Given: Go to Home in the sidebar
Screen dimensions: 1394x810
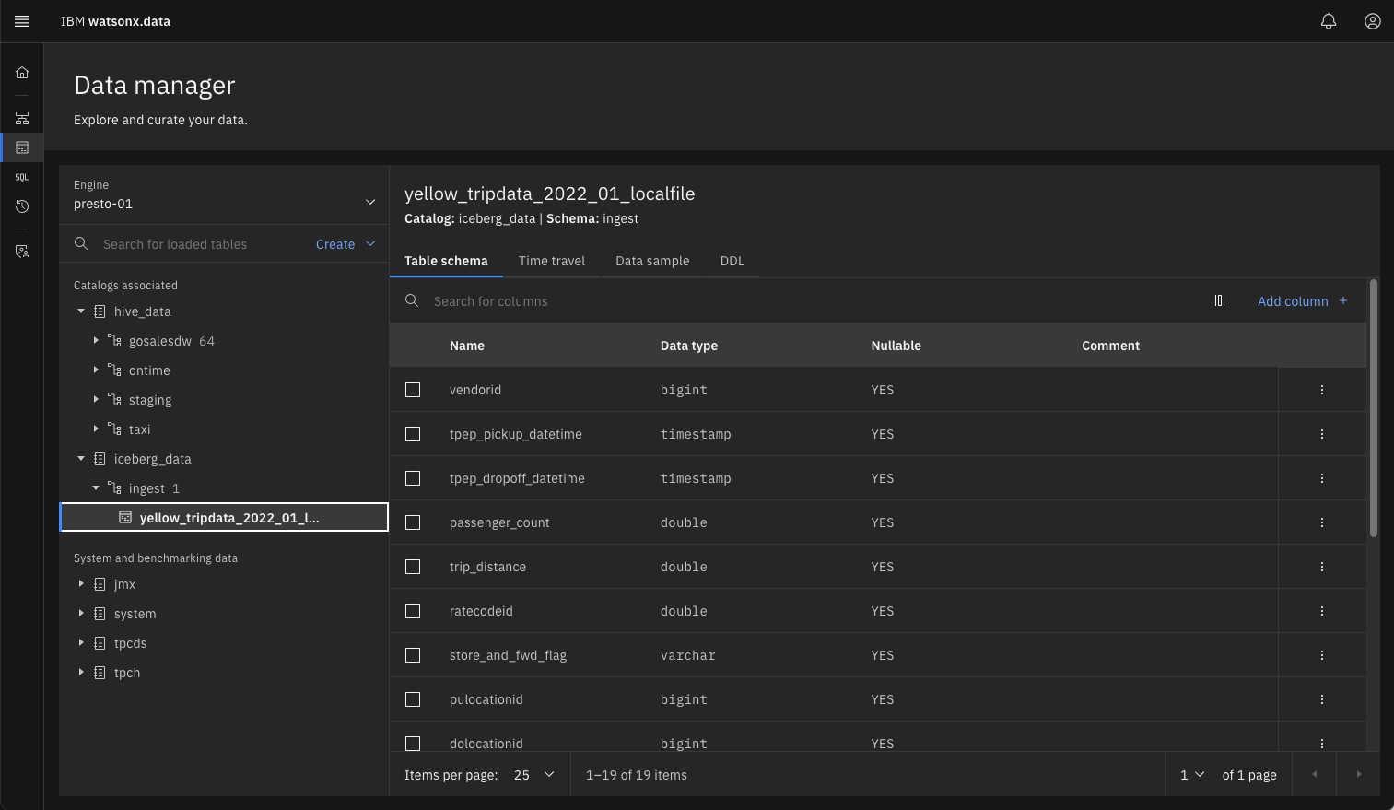Looking at the screenshot, I should 22,73.
